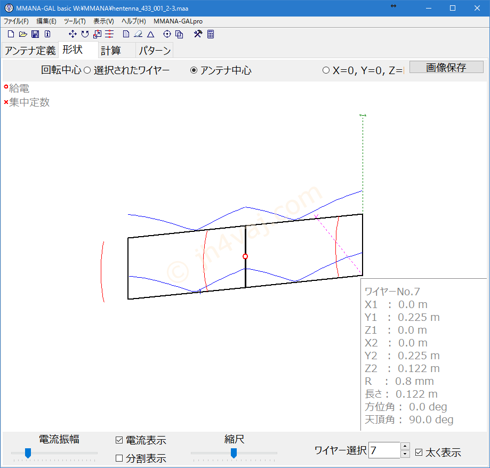Image resolution: width=490 pixels, height=468 pixels.
Task: Click the rotate arrow toolbar icon
Action: coord(85,34)
